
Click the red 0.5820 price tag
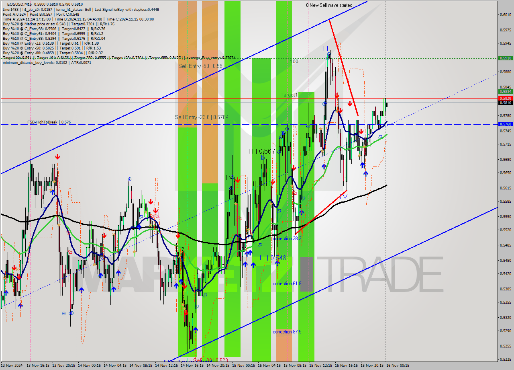pyautogui.click(x=506, y=98)
